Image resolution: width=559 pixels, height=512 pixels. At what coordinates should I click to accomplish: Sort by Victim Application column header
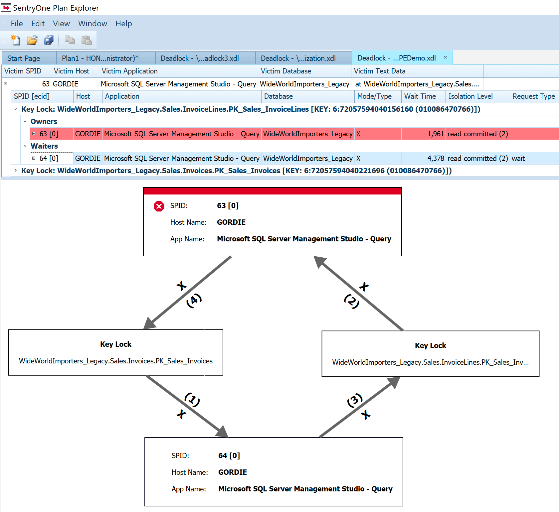pyautogui.click(x=178, y=71)
